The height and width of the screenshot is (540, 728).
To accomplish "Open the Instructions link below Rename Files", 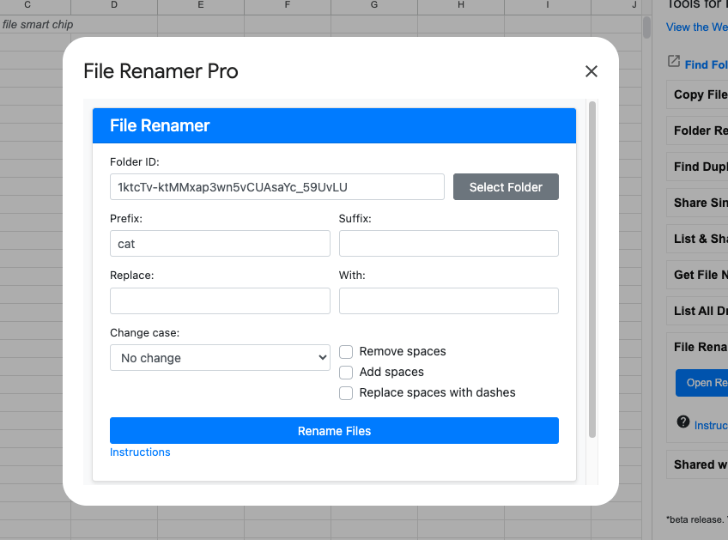I will (140, 452).
